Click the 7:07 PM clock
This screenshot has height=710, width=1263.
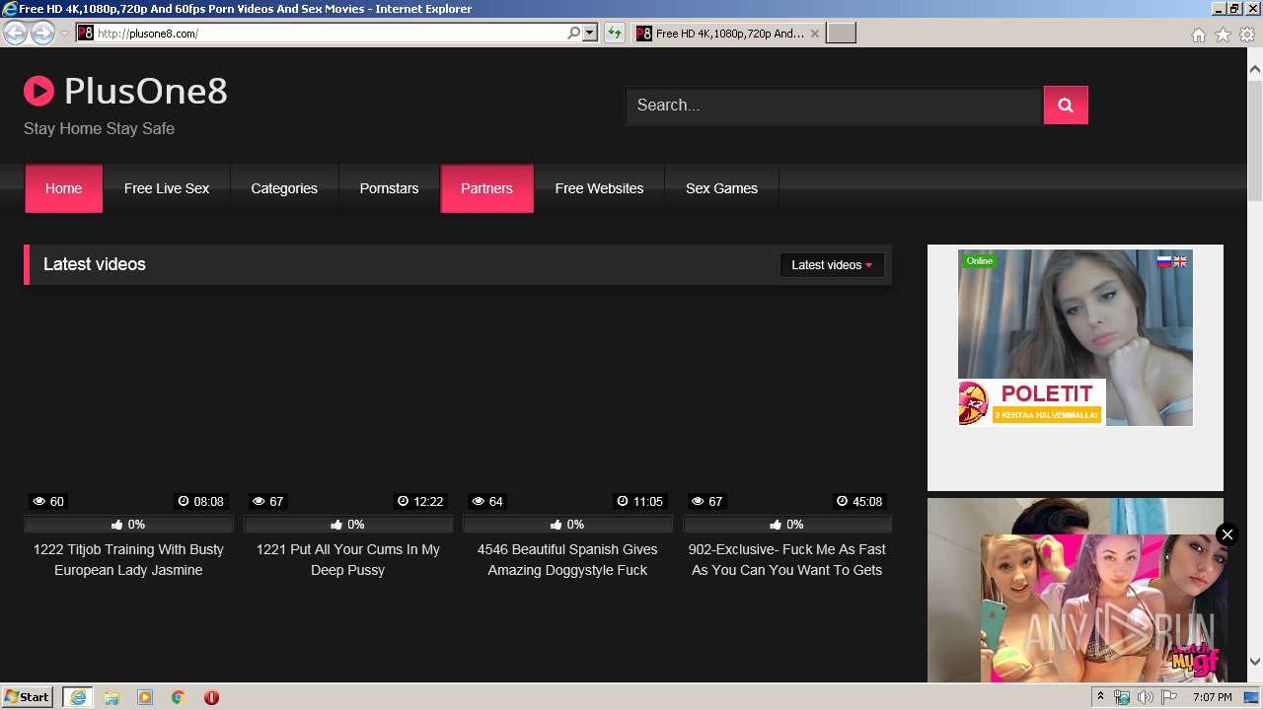pyautogui.click(x=1213, y=697)
